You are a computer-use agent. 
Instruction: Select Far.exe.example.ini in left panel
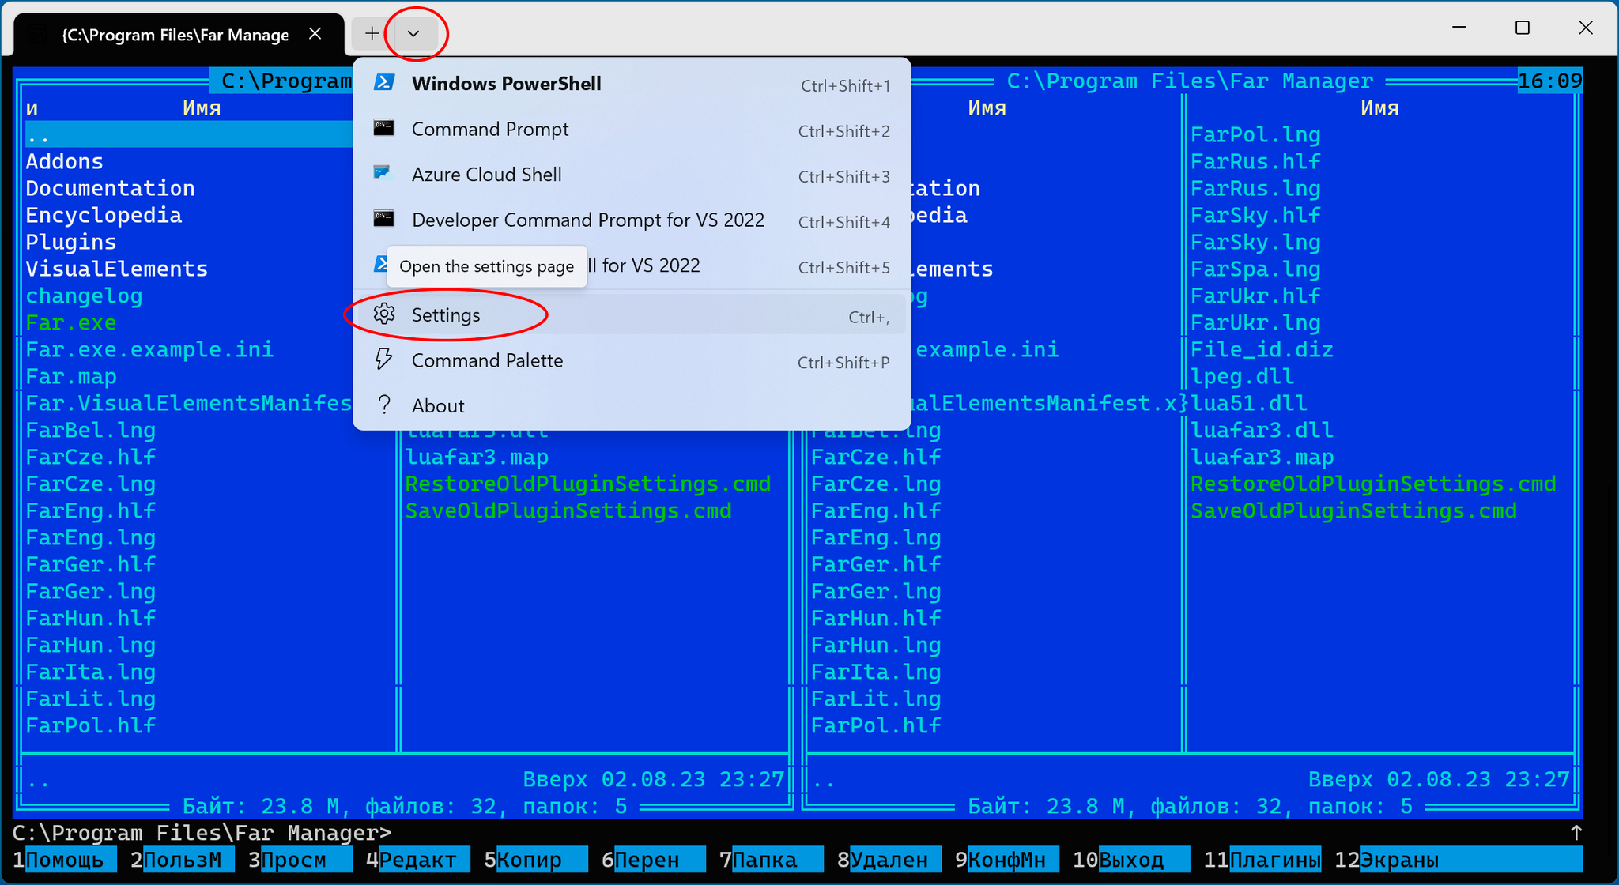pos(149,349)
